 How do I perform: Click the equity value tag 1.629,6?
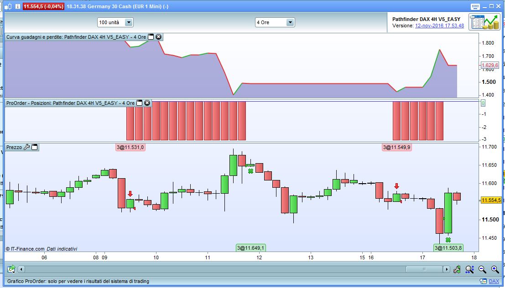(x=489, y=65)
